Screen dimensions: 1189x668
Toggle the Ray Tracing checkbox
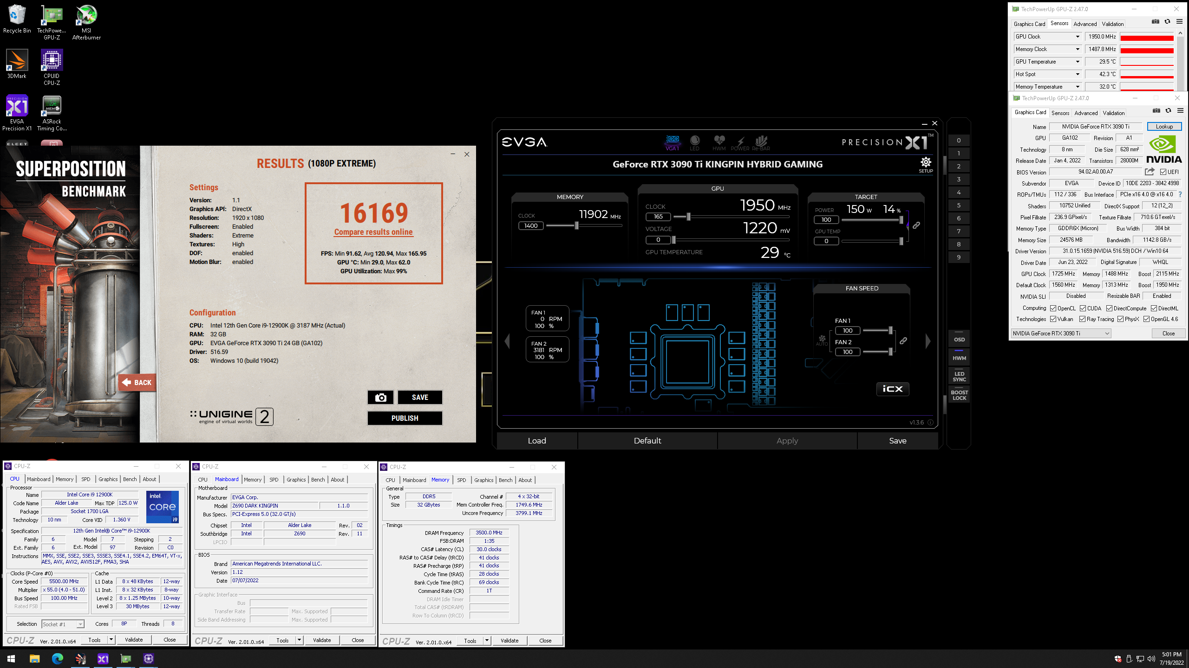(x=1083, y=319)
